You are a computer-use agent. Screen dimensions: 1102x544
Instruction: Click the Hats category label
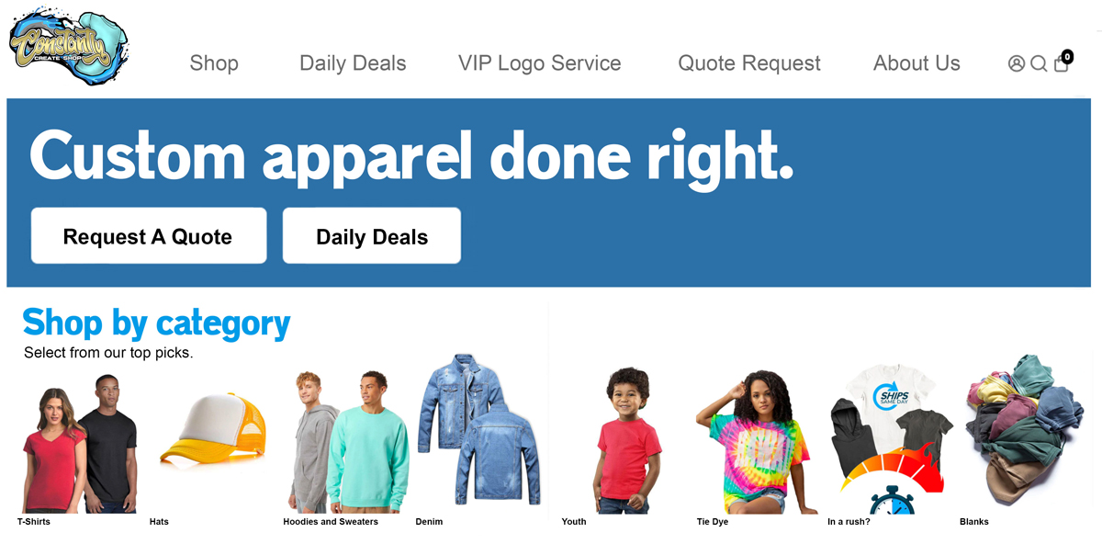point(159,522)
